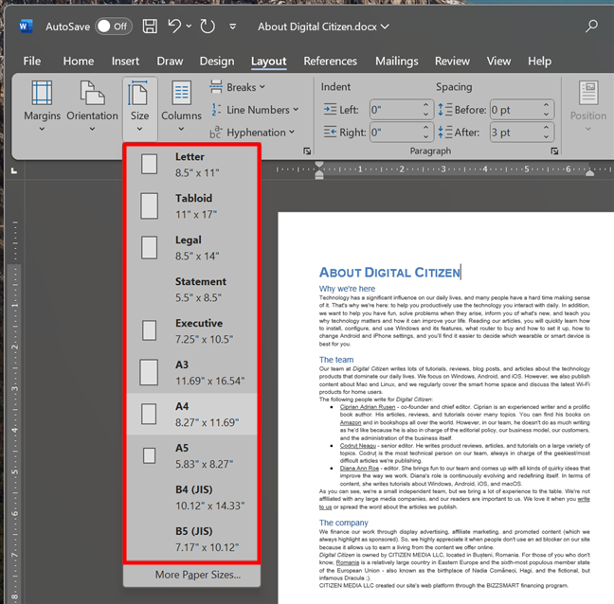
Task: Click the "Why we're here" heading
Action: (347, 289)
